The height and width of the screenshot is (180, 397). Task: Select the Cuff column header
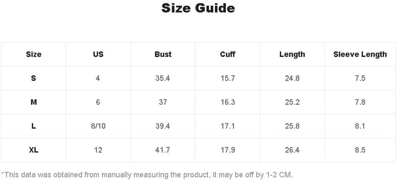(227, 54)
